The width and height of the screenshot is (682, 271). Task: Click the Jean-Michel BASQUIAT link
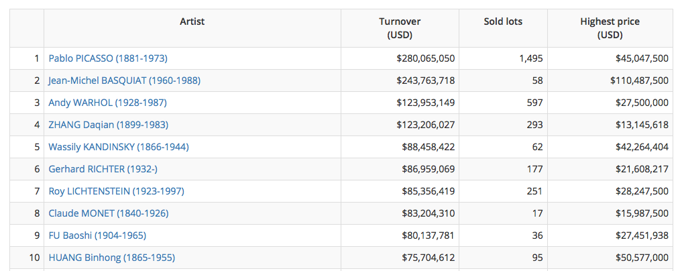coord(124,80)
